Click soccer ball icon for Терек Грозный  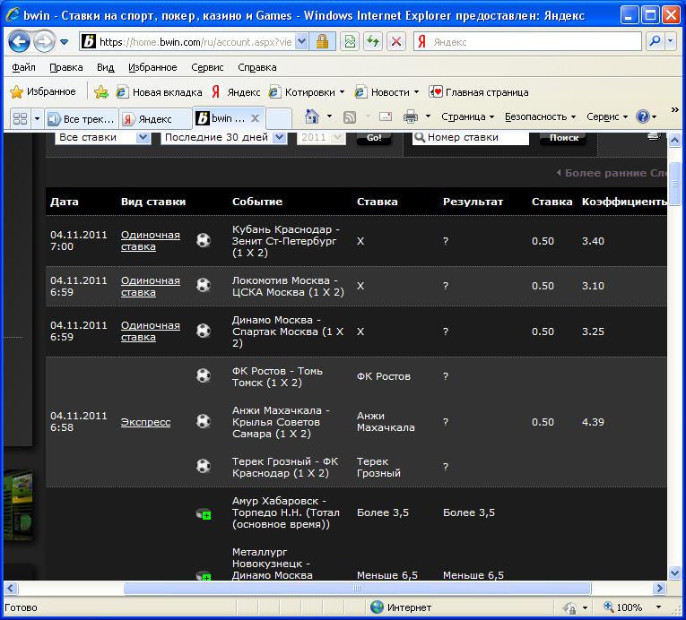point(204,466)
